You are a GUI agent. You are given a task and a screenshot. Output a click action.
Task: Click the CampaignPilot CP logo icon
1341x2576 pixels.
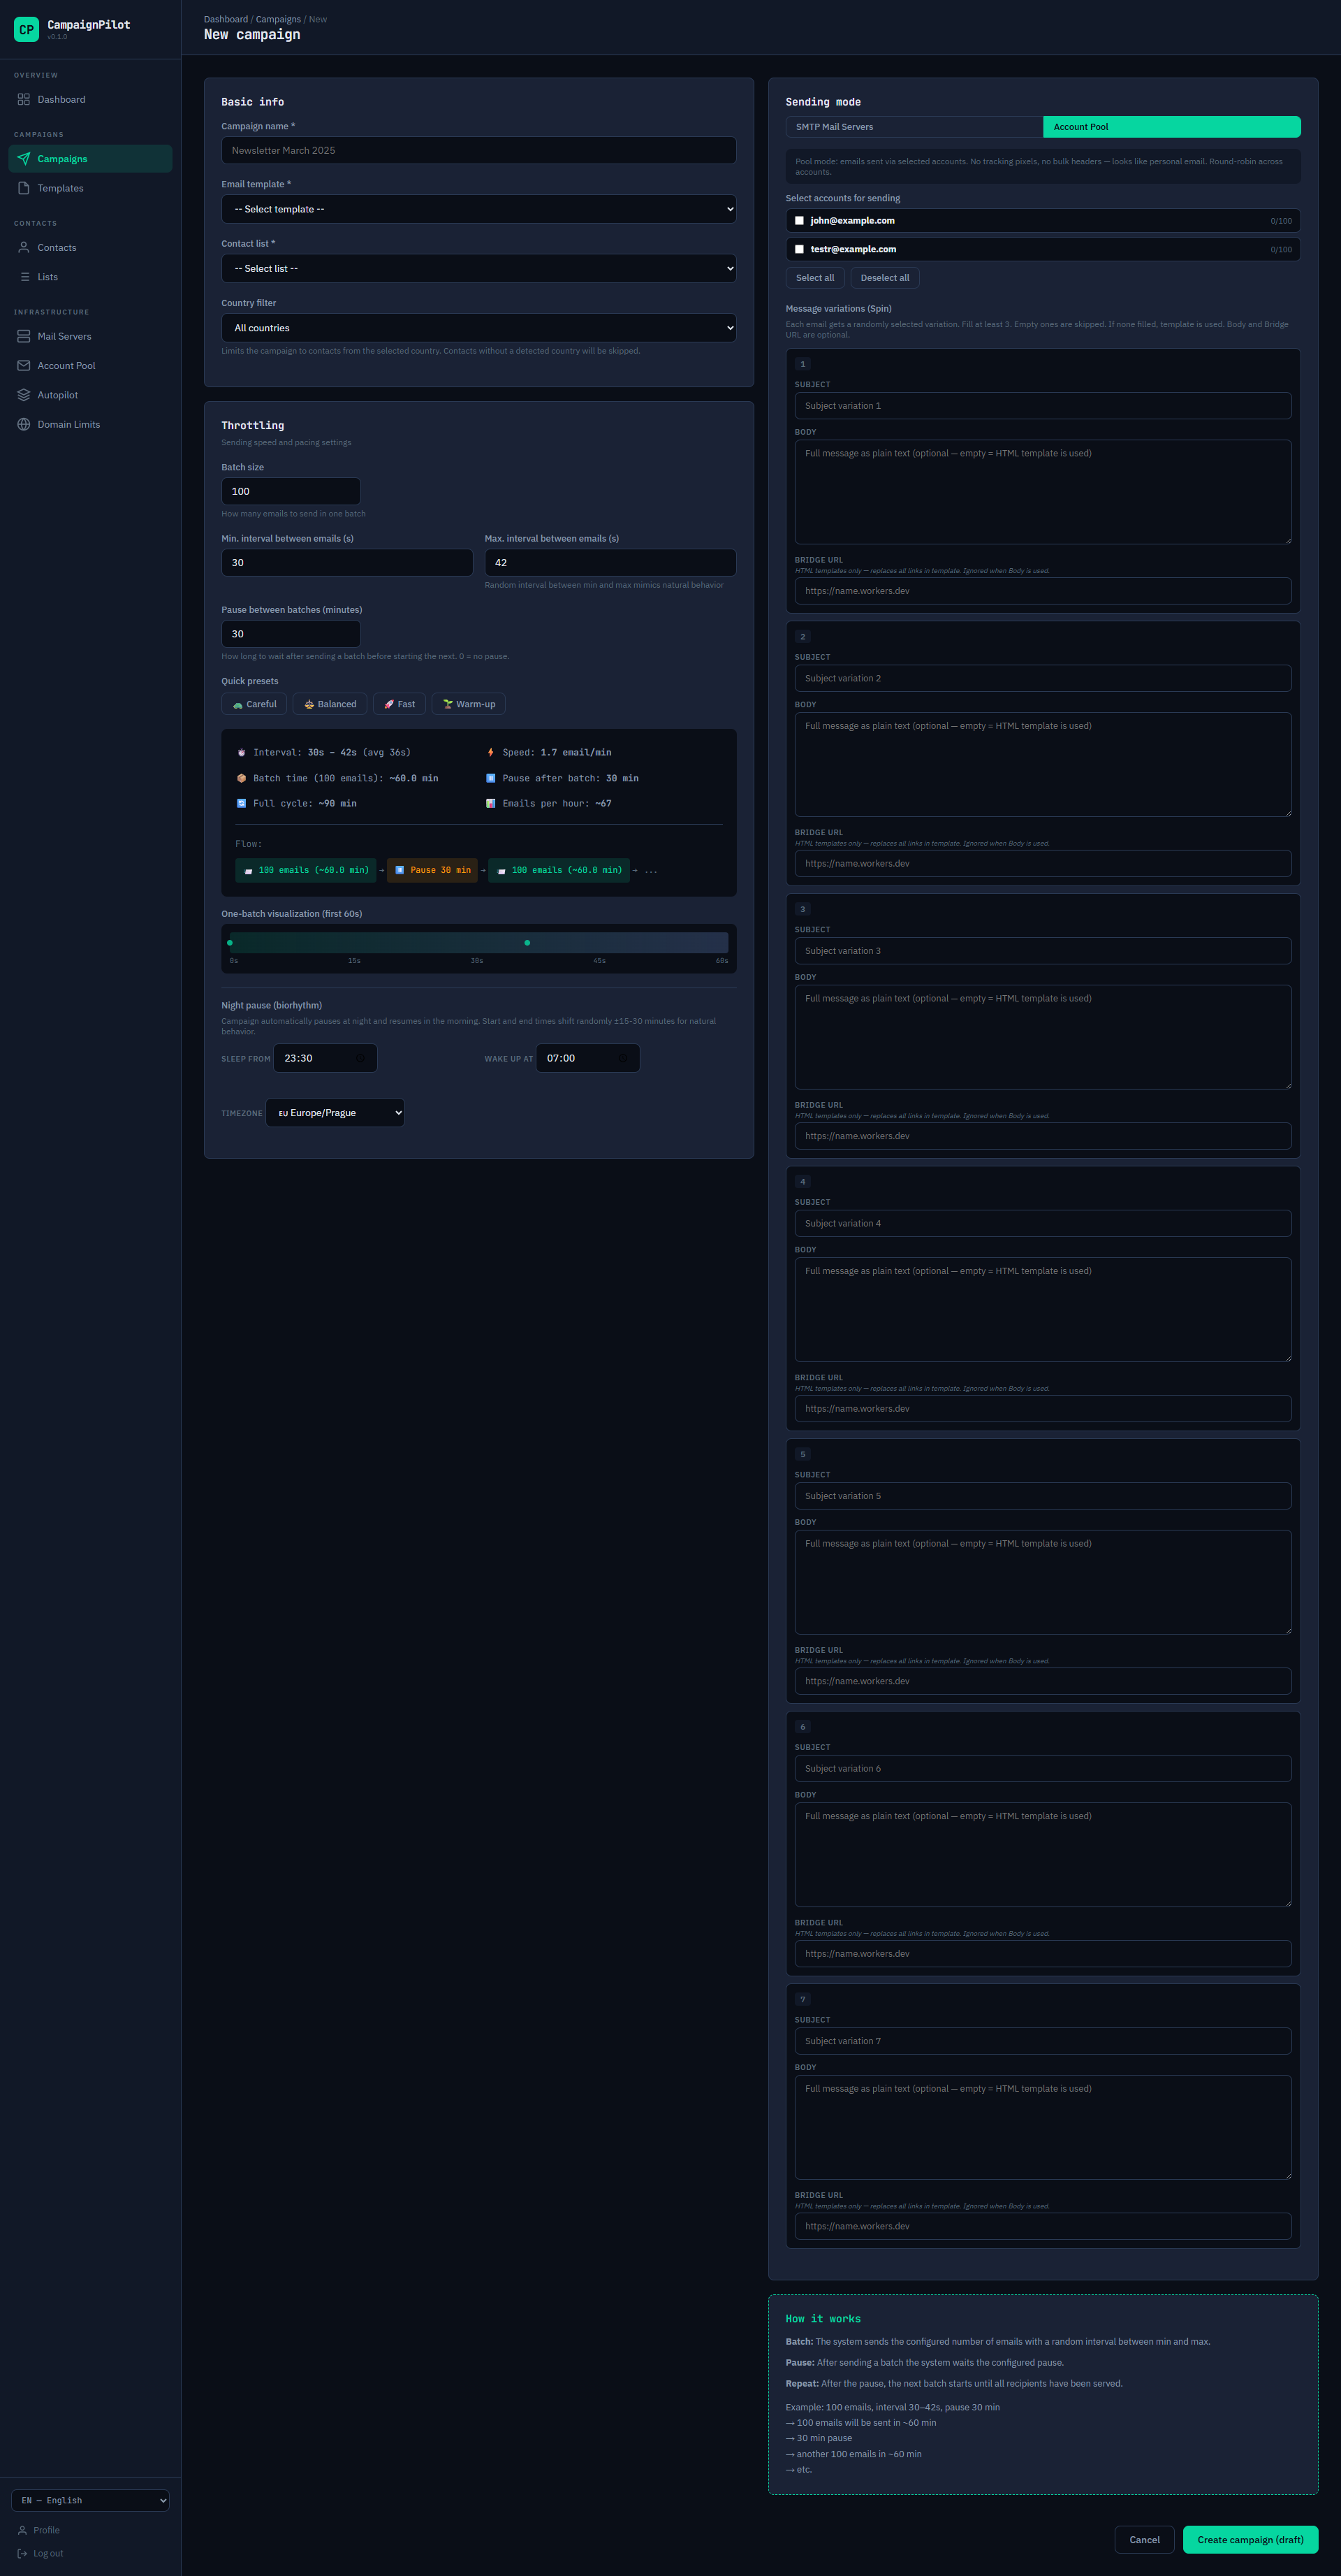pyautogui.click(x=26, y=29)
